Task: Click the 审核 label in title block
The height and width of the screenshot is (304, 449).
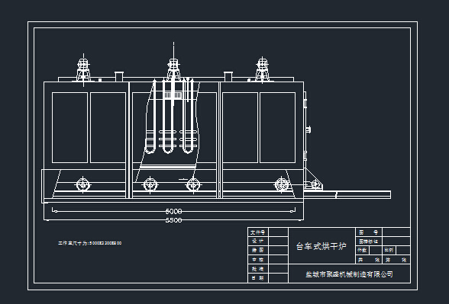Action: (x=258, y=260)
